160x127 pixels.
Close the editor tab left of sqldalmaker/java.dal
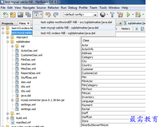[x=120, y=23]
